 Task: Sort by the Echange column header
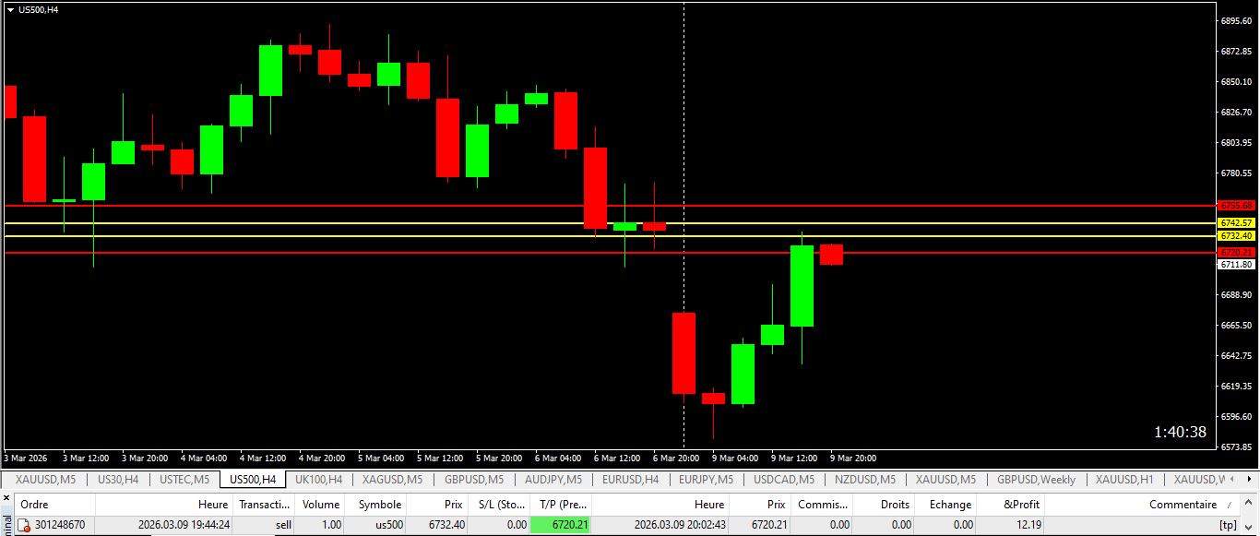click(x=946, y=505)
